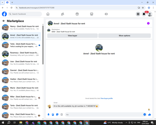Open the Marketplace storefront icon
The height and width of the screenshot is (125, 156).
point(92,14)
